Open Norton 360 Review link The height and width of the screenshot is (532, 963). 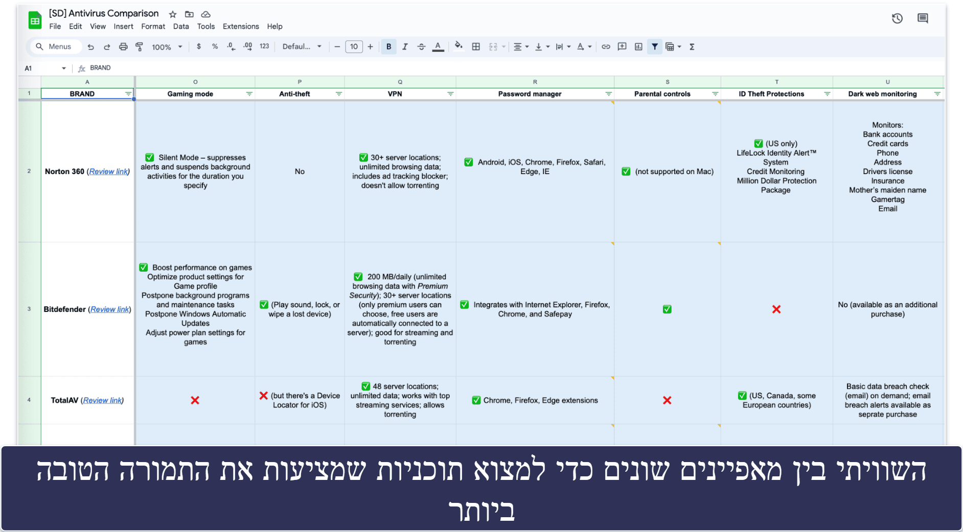click(x=108, y=172)
